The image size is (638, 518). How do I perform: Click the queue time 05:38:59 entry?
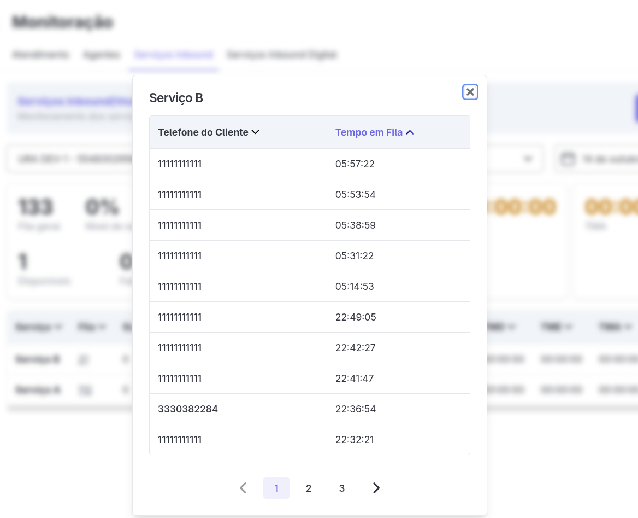[356, 225]
